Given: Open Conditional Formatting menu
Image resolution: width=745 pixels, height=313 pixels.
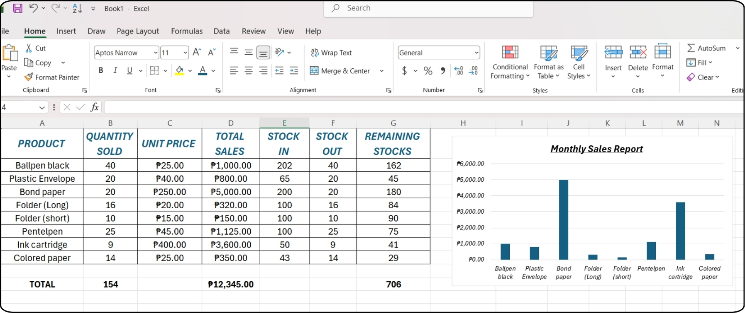Looking at the screenshot, I should [510, 62].
